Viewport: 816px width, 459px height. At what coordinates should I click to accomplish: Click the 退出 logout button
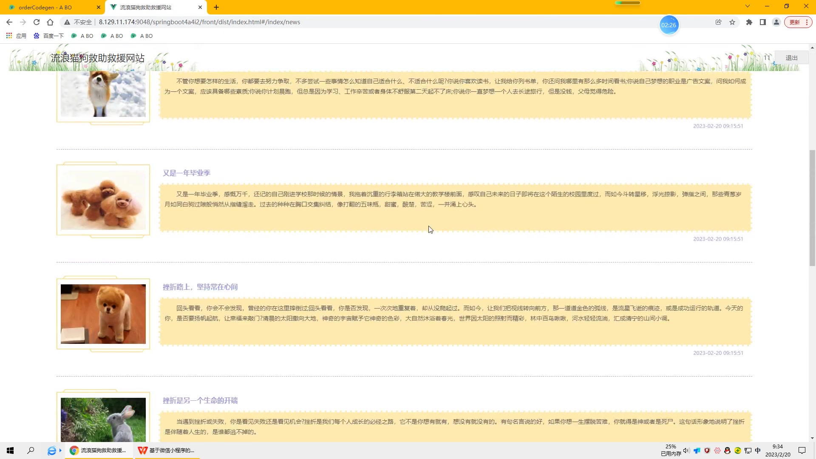coord(791,58)
